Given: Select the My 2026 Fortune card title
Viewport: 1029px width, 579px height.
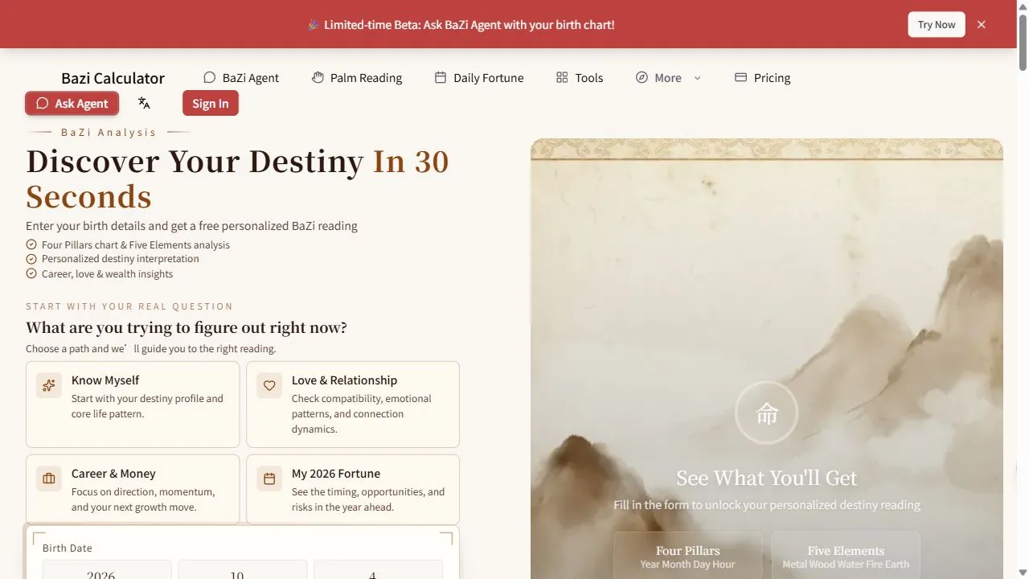Looking at the screenshot, I should coord(336,474).
